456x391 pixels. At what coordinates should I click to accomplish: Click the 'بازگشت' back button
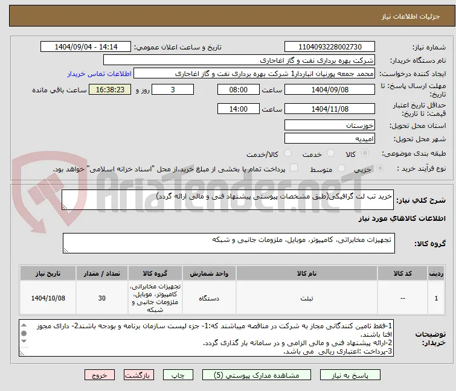(138, 375)
